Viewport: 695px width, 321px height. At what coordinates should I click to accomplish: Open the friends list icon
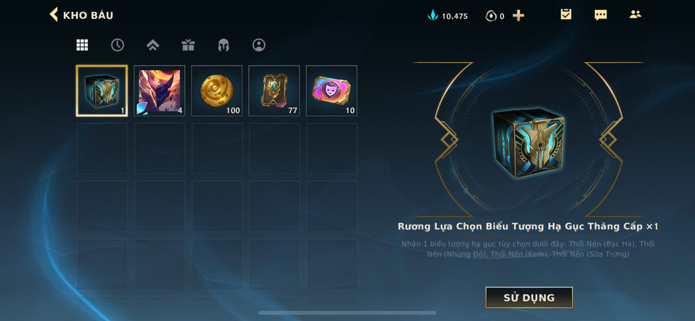[635, 14]
